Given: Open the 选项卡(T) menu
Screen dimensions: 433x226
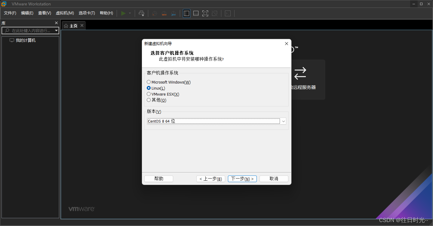Looking at the screenshot, I should click(x=87, y=13).
